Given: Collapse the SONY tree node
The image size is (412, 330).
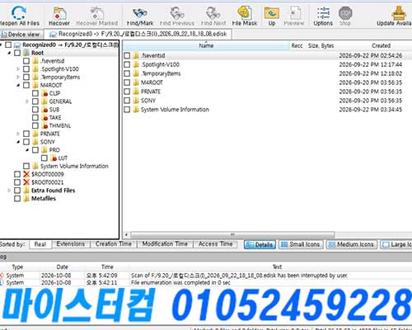Looking at the screenshot, I should (18, 142).
